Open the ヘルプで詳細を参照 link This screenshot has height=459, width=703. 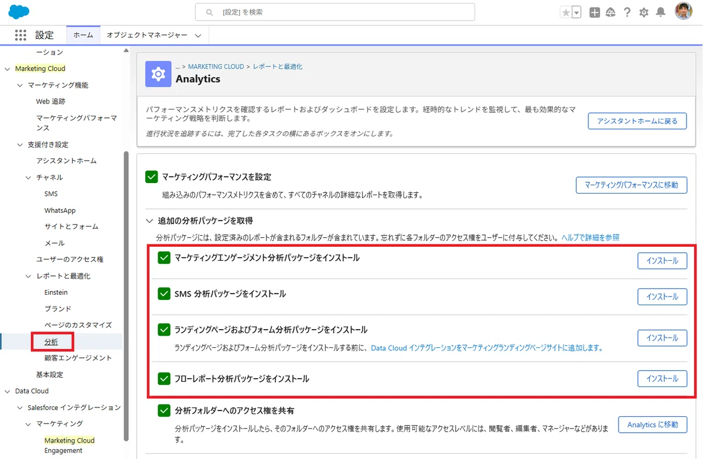[x=590, y=237]
